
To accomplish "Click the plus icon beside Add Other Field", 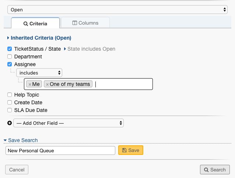I will [x=10, y=123].
